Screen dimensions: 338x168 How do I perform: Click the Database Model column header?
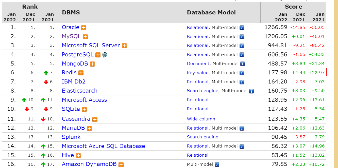[211, 12]
